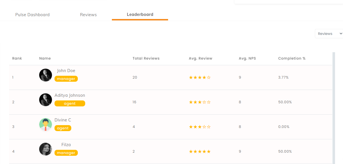Click the agent badge under Aditya Johnson
This screenshot has height=164, width=343.
[70, 104]
